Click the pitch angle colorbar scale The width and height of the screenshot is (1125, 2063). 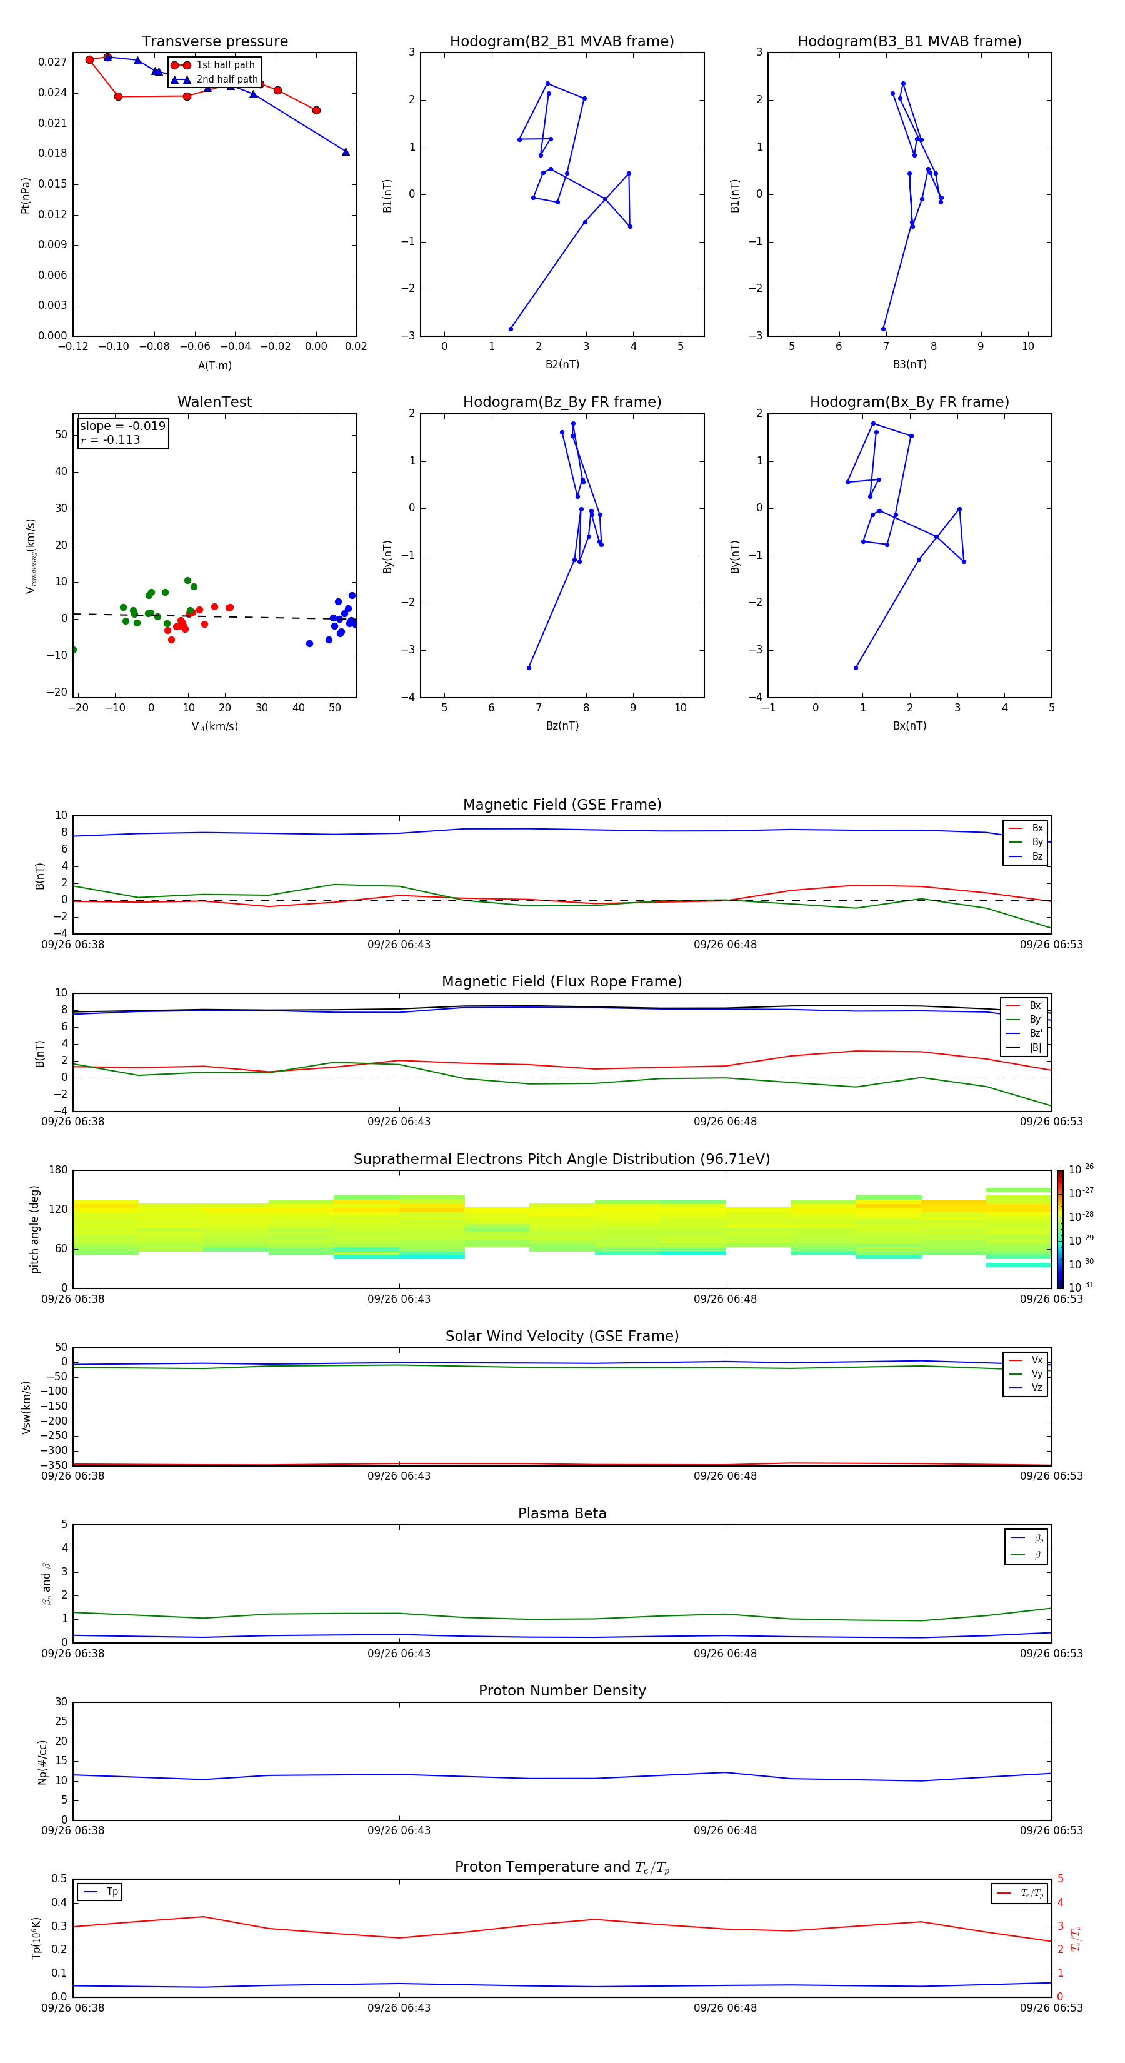point(1059,1228)
